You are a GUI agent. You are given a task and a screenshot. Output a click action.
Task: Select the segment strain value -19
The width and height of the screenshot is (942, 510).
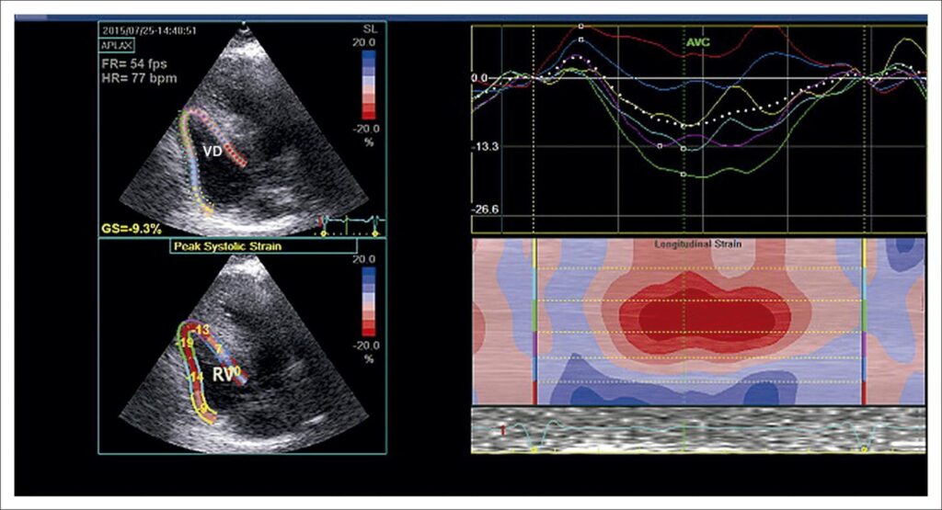[186, 342]
